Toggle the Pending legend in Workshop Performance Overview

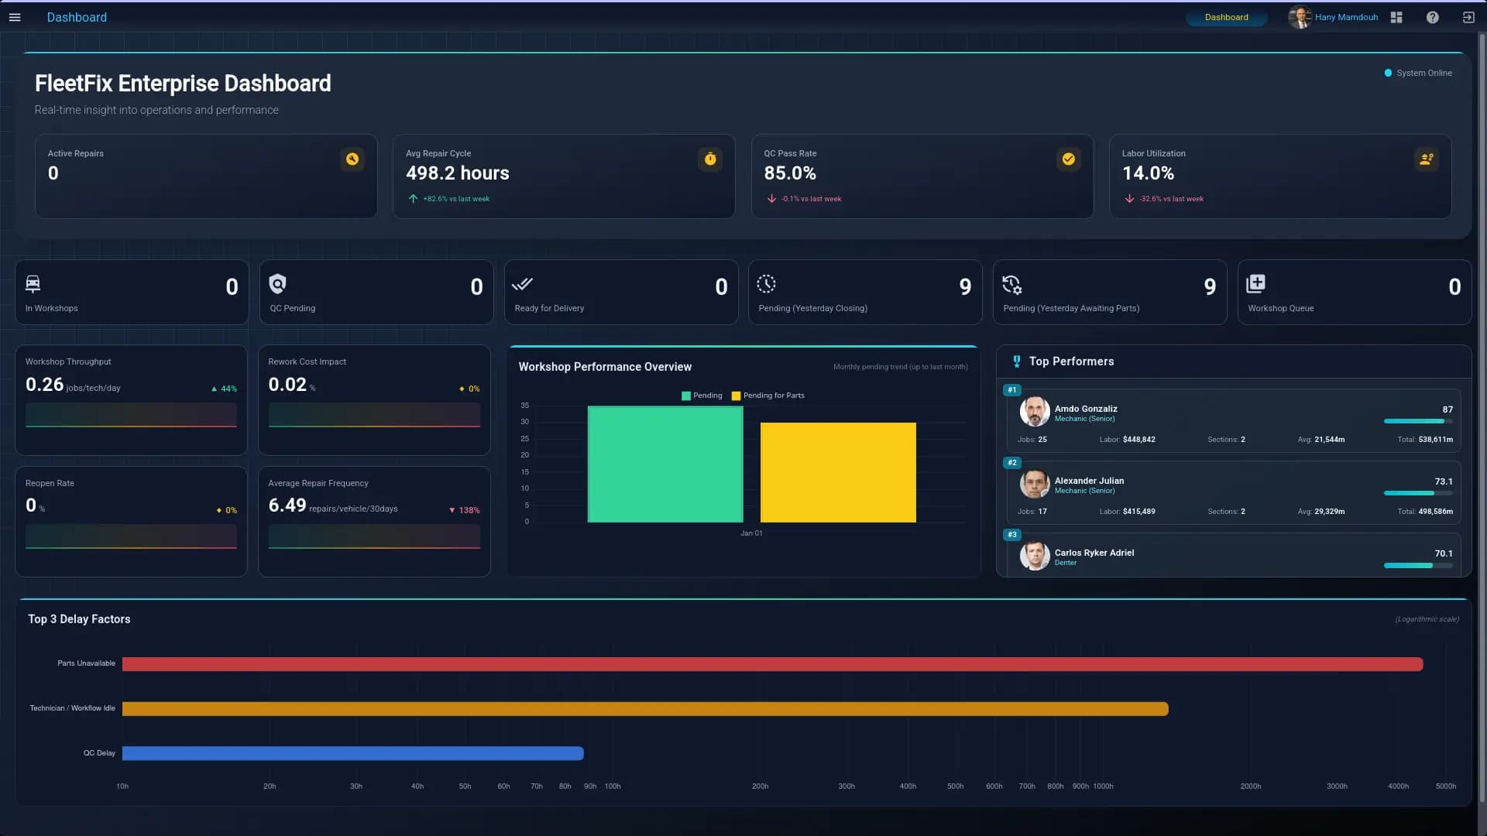click(701, 396)
